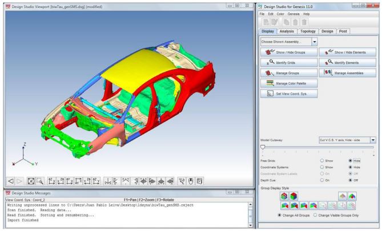The image size is (382, 231).
Task: Open the Manage Color Palette tool
Action: point(286,83)
